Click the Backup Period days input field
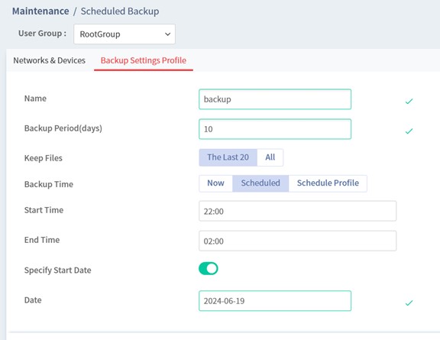The width and height of the screenshot is (440, 340). tap(275, 129)
